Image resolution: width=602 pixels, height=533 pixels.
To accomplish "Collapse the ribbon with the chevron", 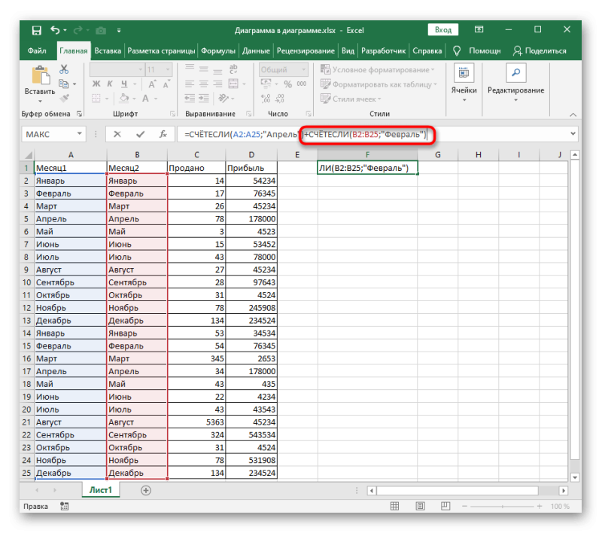I will [x=573, y=114].
